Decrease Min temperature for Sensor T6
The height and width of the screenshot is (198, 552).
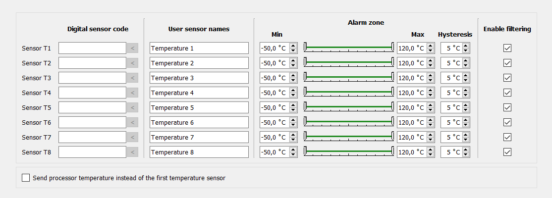[x=293, y=125]
